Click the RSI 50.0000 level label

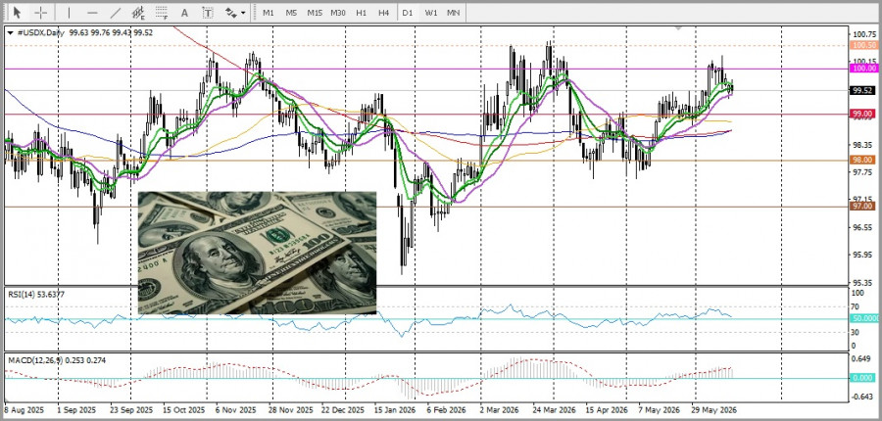pyautogui.click(x=865, y=318)
